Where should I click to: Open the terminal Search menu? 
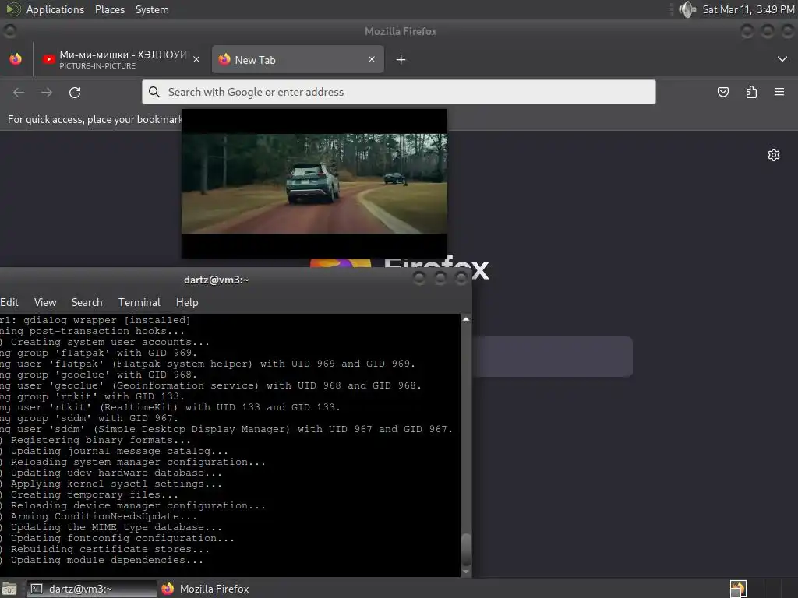pos(87,302)
